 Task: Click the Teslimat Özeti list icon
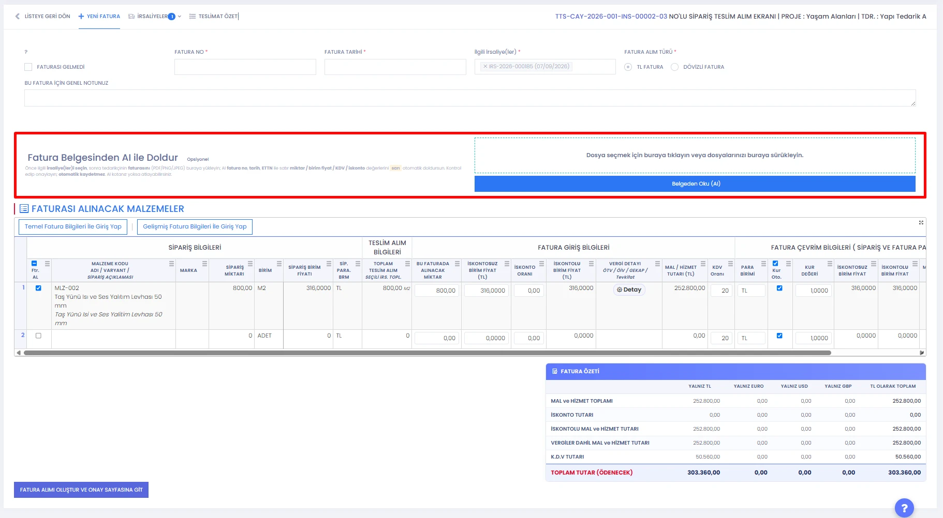pyautogui.click(x=193, y=17)
